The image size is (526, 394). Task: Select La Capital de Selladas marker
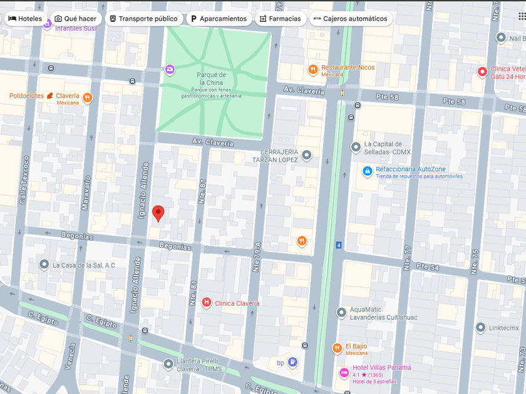click(x=356, y=147)
